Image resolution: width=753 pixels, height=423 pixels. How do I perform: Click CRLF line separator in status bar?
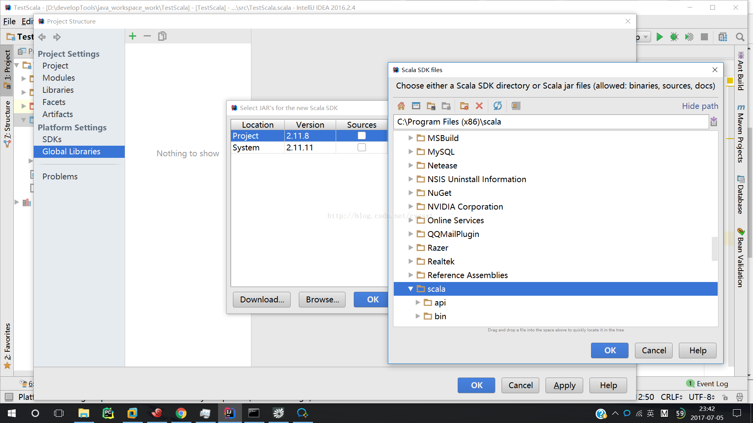(671, 397)
